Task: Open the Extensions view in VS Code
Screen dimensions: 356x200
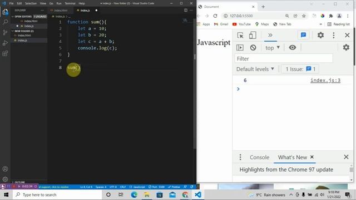Action: [x=5, y=53]
